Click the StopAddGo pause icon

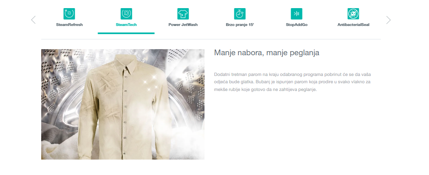tap(297, 14)
